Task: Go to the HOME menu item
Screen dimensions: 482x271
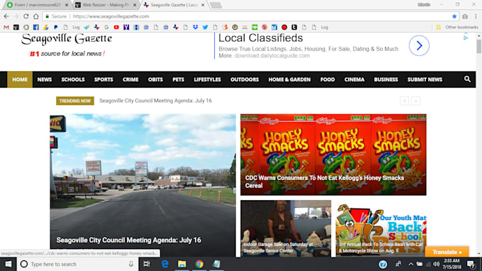Action: tap(20, 79)
